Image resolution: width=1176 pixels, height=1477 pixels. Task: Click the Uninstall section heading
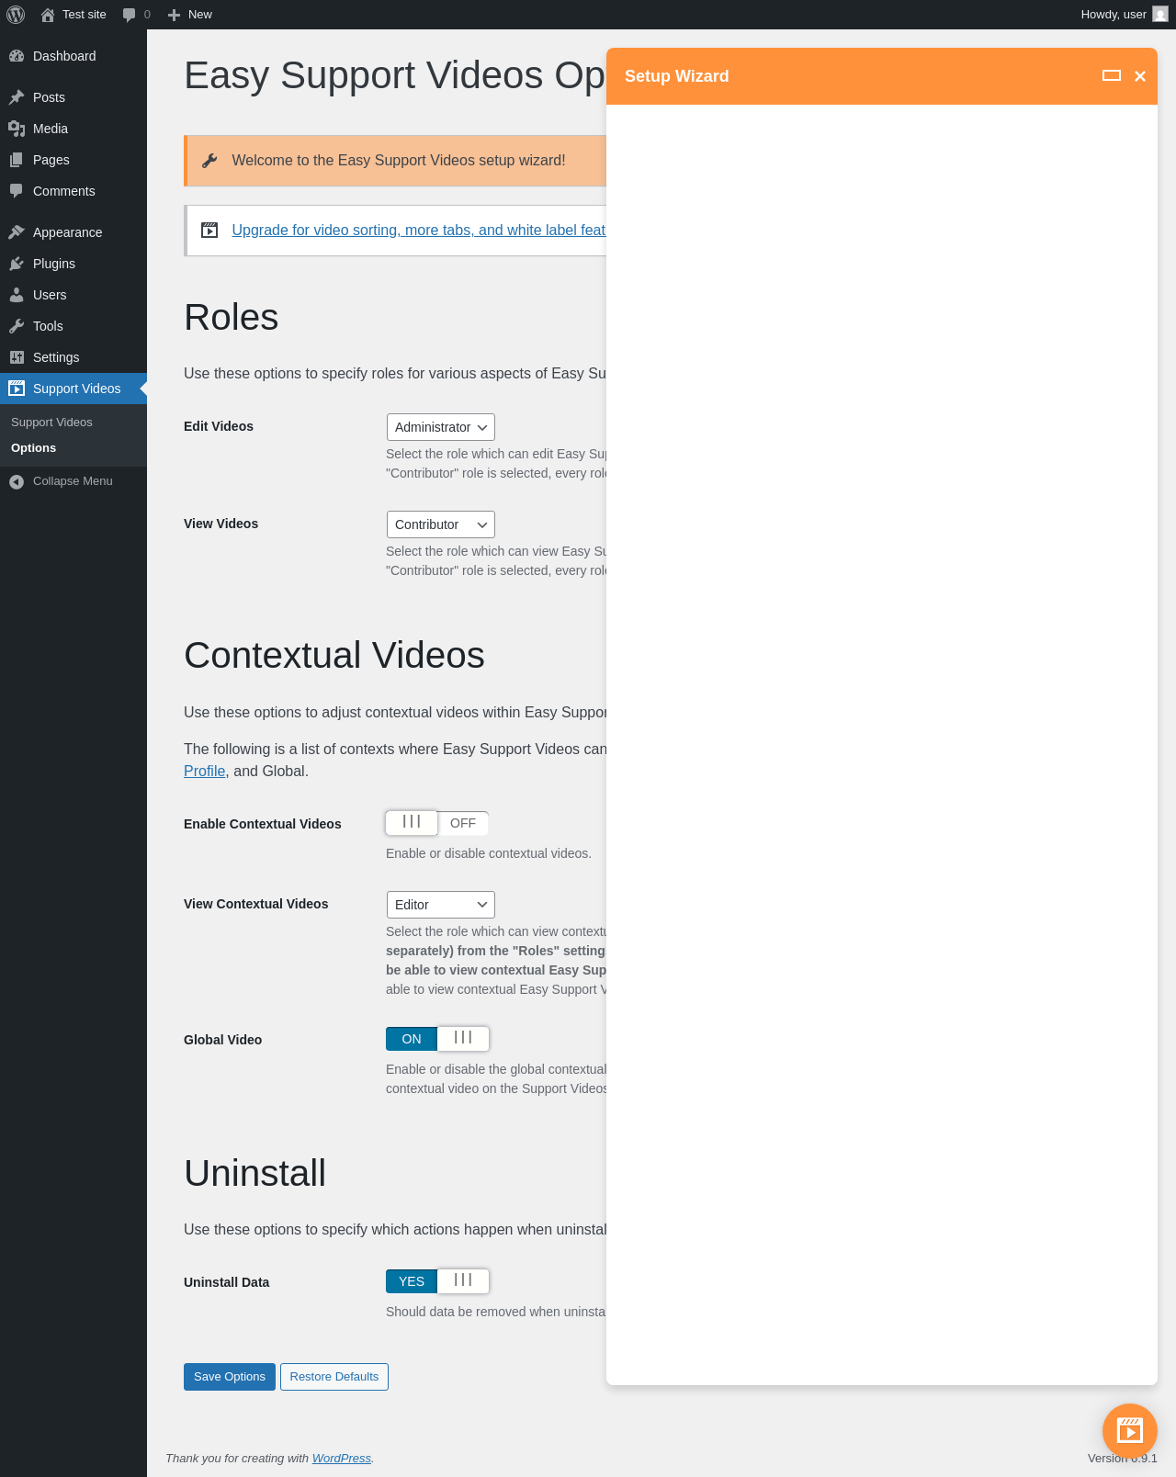point(255,1174)
